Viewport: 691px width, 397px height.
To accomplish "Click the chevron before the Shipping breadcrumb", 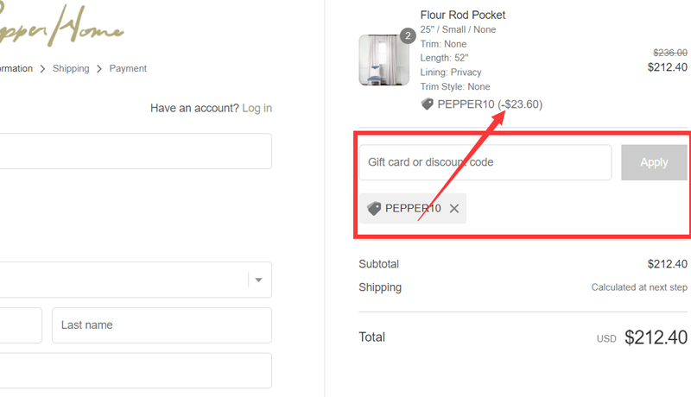I will point(42,69).
